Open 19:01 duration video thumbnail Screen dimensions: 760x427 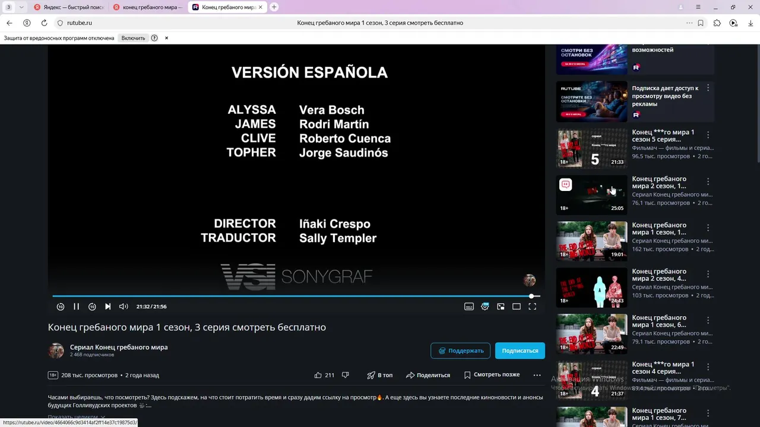(x=591, y=241)
